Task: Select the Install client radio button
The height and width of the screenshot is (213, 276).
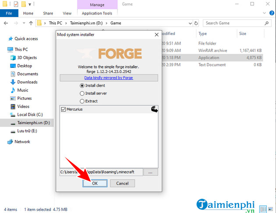Action: click(82, 86)
